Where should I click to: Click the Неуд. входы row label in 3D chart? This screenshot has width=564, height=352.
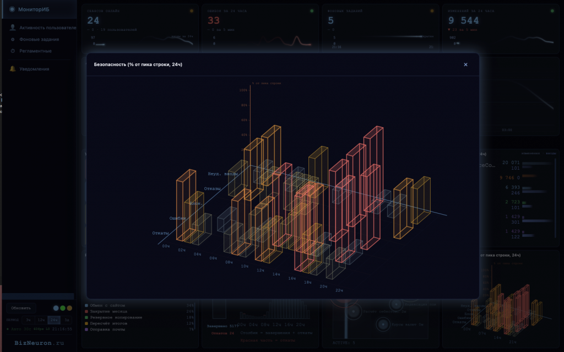[223, 174]
